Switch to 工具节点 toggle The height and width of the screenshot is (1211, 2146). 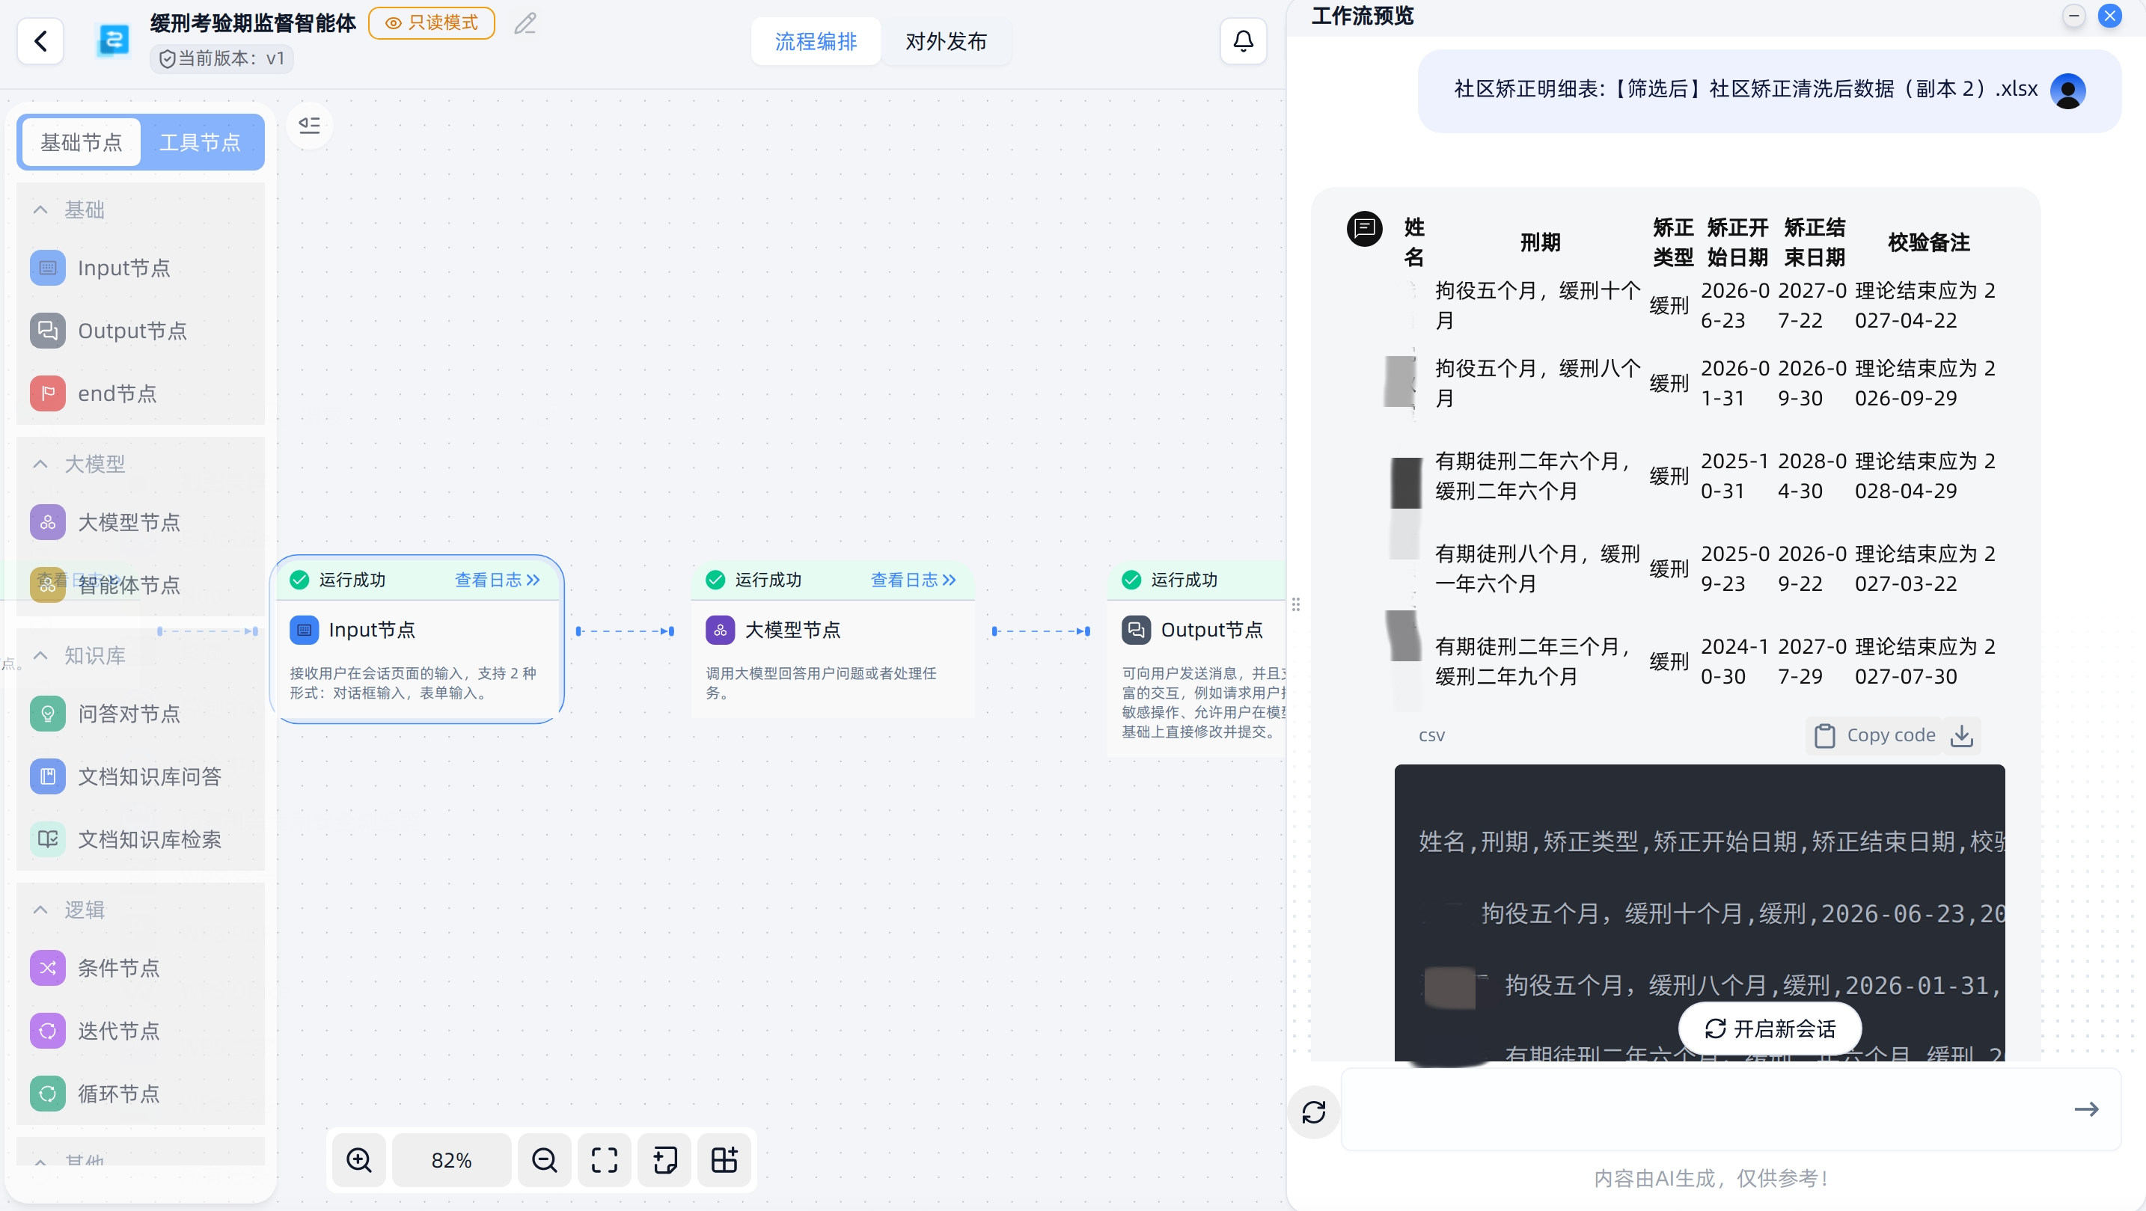pyautogui.click(x=200, y=142)
